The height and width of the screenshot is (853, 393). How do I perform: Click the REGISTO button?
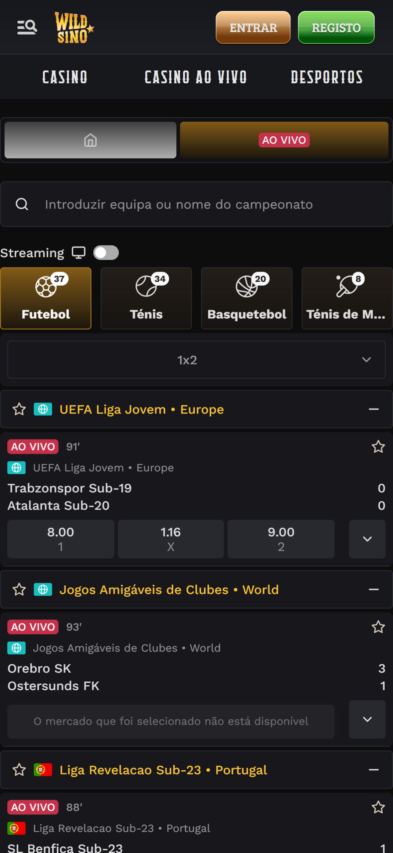click(336, 28)
